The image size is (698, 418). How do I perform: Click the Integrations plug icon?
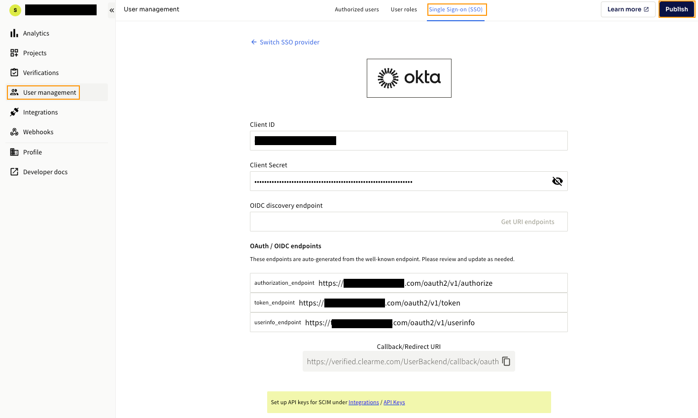point(14,112)
